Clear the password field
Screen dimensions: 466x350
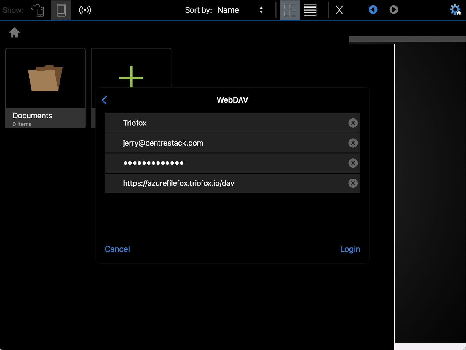coord(353,163)
